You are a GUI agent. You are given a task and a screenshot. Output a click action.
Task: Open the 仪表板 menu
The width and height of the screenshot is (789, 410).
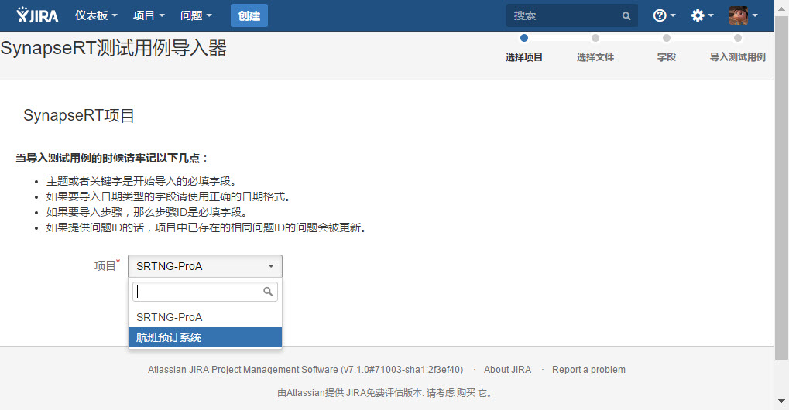point(96,15)
